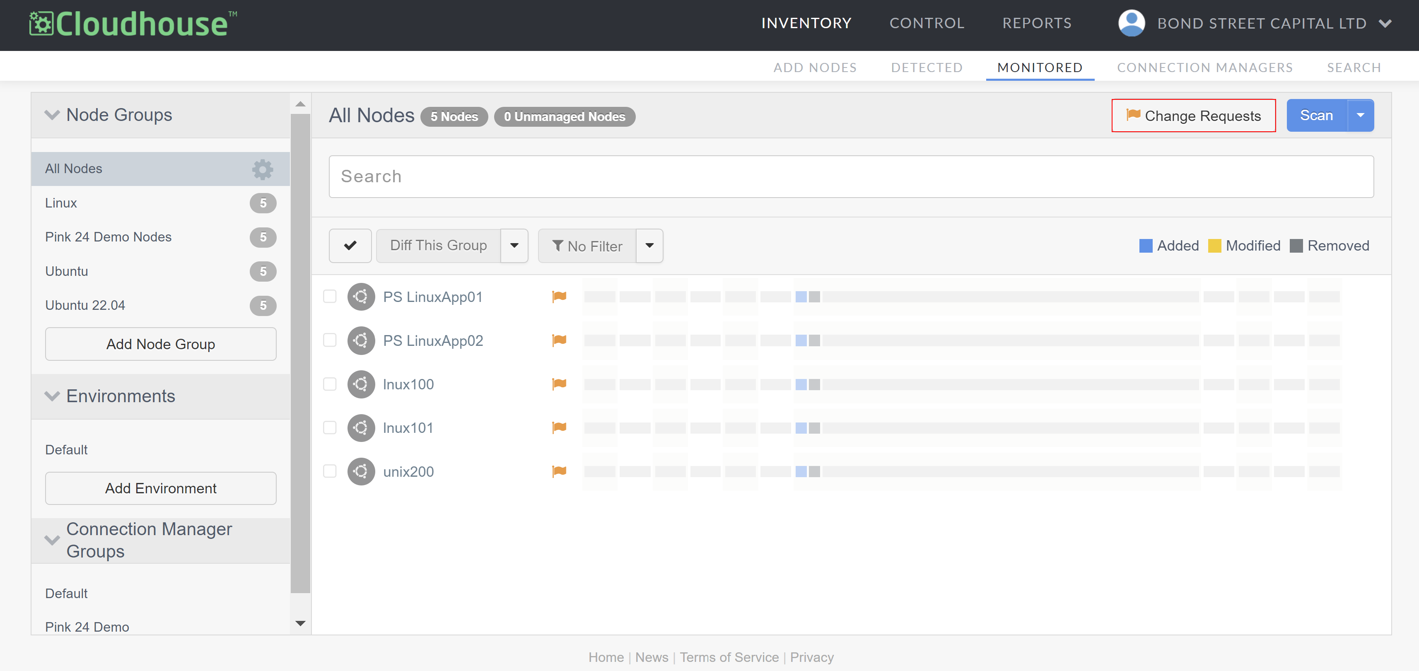The height and width of the screenshot is (671, 1419).
Task: Click the Ubuntu icon for unix200
Action: click(x=361, y=472)
